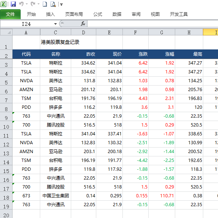
Task: Select the 110.71 涨幅 cell
Action: click(x=162, y=196)
